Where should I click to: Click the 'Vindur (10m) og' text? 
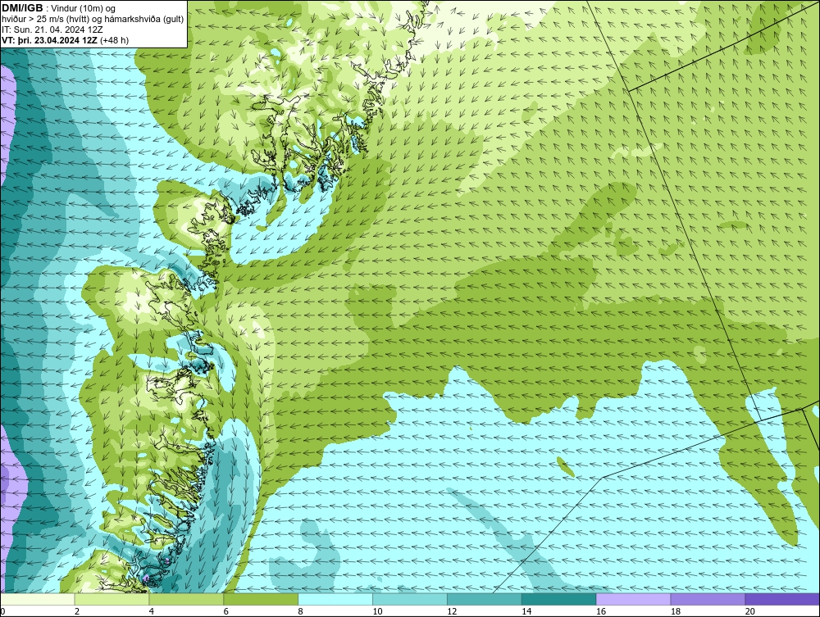click(x=84, y=9)
